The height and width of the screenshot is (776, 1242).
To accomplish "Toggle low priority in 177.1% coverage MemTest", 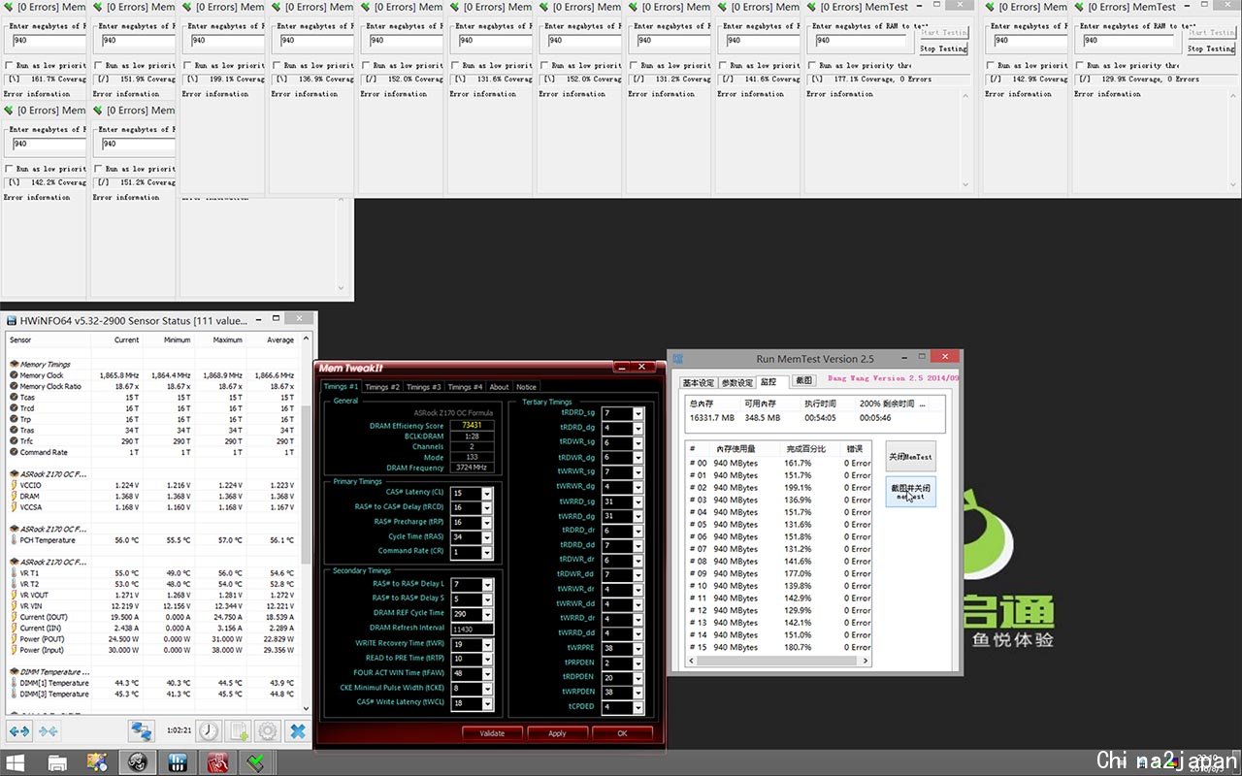I will 813,66.
